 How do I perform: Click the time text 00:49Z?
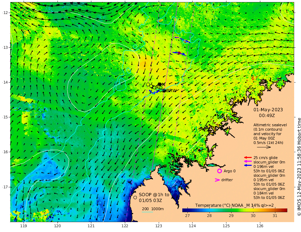[x=267, y=116]
